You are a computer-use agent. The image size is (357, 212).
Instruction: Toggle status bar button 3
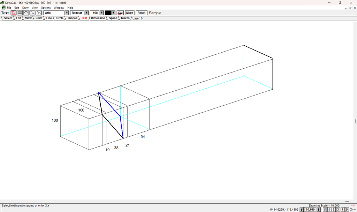[338, 210]
